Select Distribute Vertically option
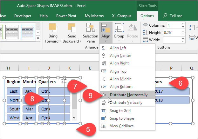The image size is (198, 139). (126, 103)
